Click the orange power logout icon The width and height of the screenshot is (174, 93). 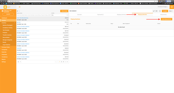point(172,7)
